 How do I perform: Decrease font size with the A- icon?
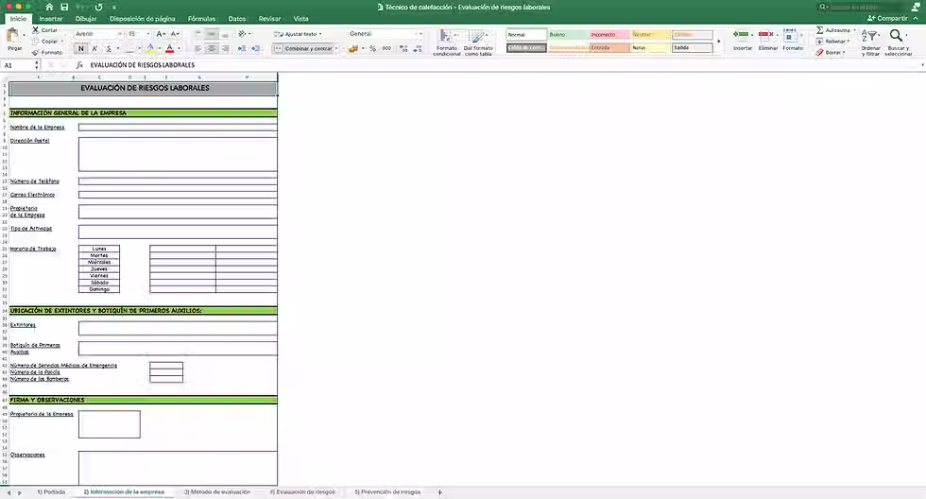pyautogui.click(x=175, y=34)
